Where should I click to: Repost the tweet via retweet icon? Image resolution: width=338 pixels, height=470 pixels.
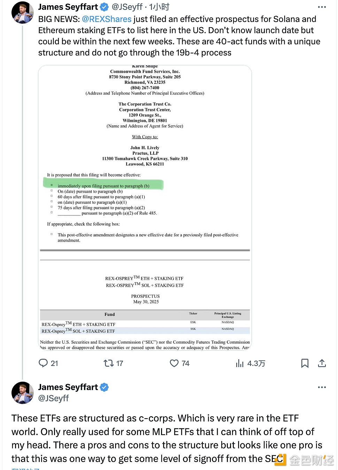(109, 363)
